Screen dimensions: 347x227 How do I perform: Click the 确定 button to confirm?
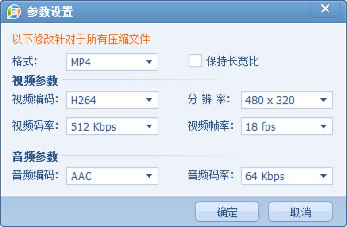click(x=227, y=212)
